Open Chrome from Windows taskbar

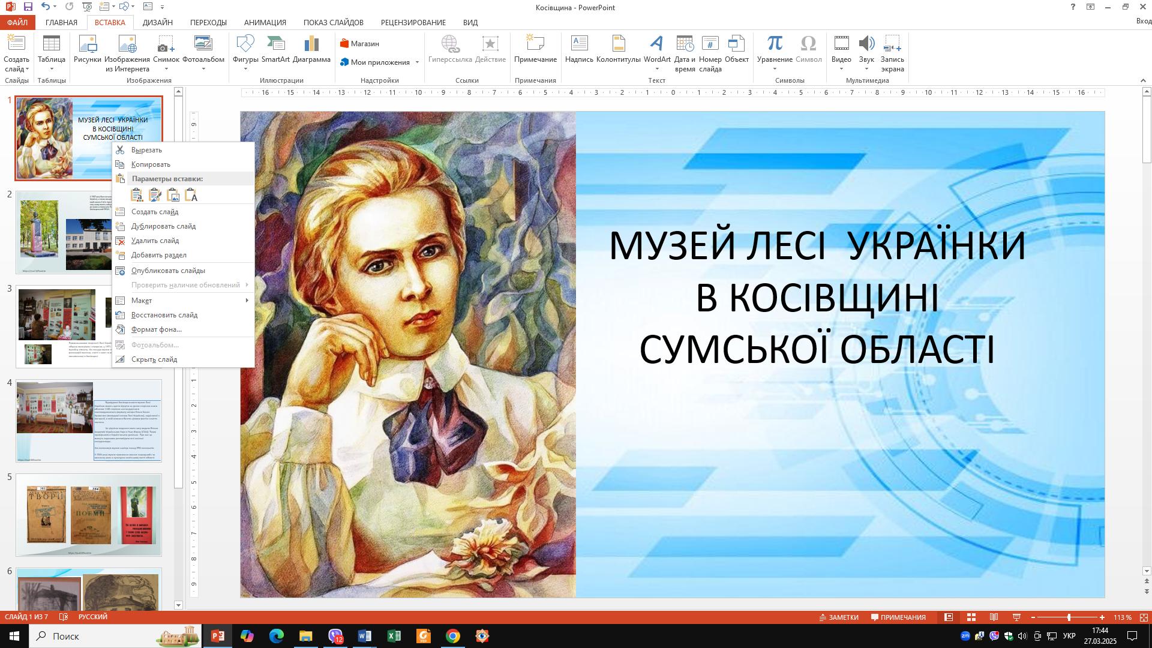pyautogui.click(x=453, y=636)
